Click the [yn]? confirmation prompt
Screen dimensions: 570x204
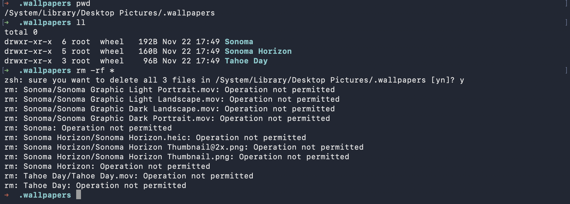[x=442, y=80]
